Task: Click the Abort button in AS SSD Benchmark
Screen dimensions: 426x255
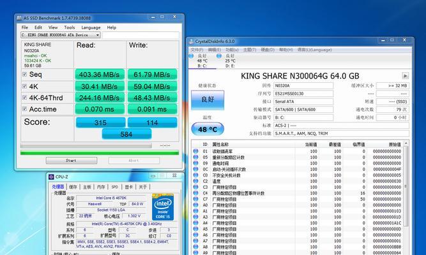Action: (x=133, y=161)
